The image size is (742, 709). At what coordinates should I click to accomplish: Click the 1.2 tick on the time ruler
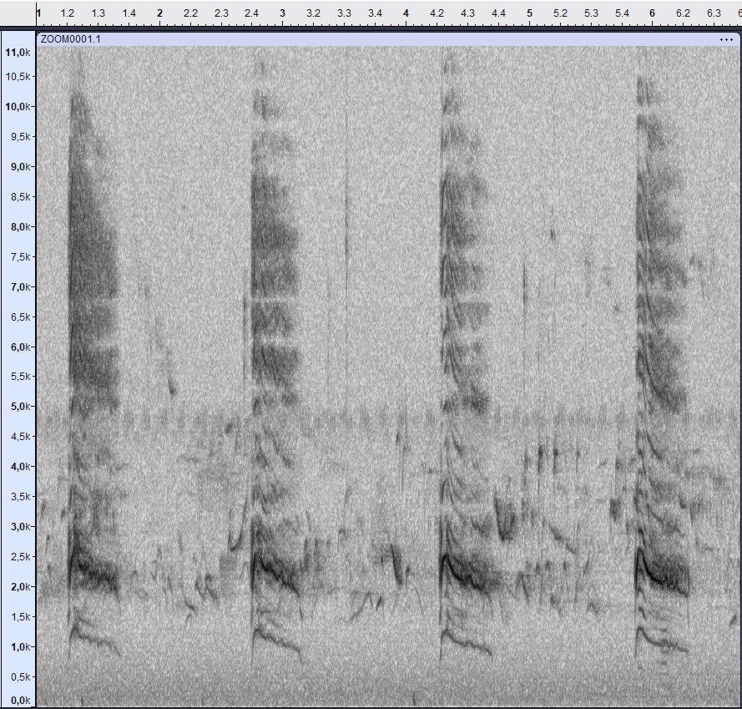coord(68,13)
